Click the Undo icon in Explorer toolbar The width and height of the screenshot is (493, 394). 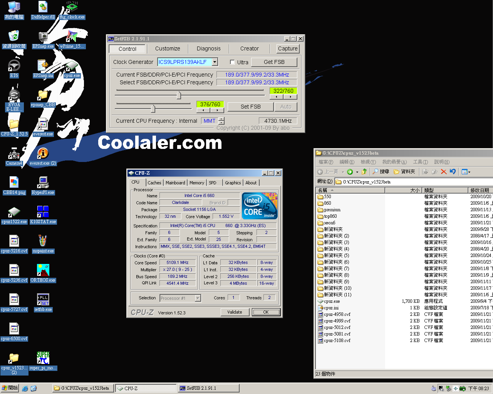(x=453, y=172)
